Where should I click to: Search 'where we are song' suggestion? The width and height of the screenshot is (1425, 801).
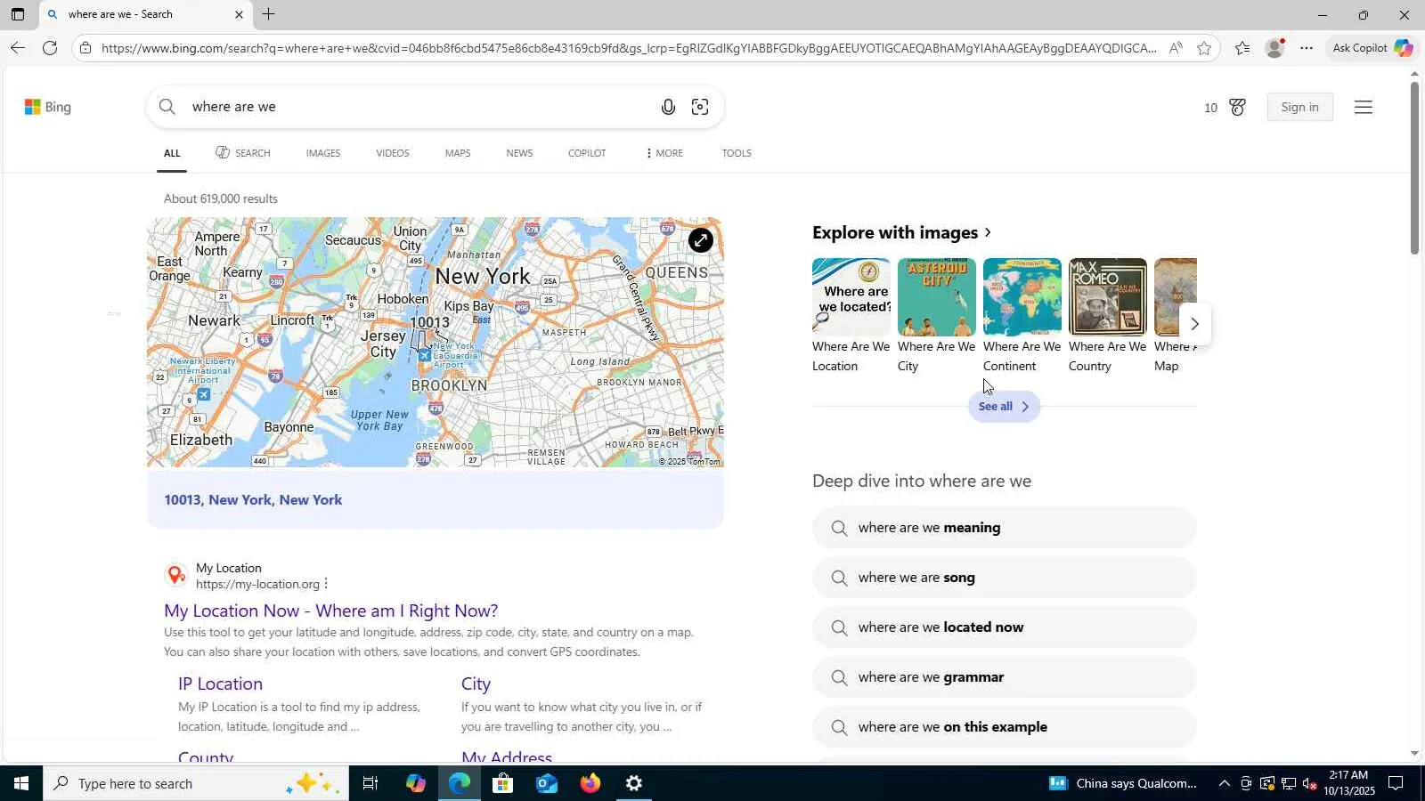(x=1004, y=578)
